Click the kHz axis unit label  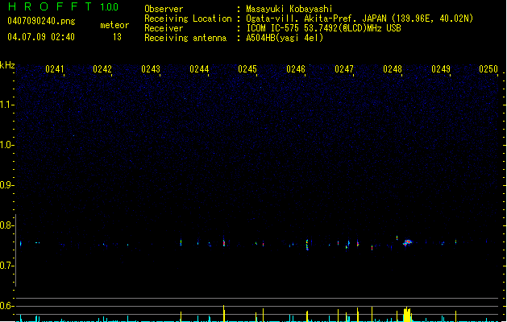(7, 65)
